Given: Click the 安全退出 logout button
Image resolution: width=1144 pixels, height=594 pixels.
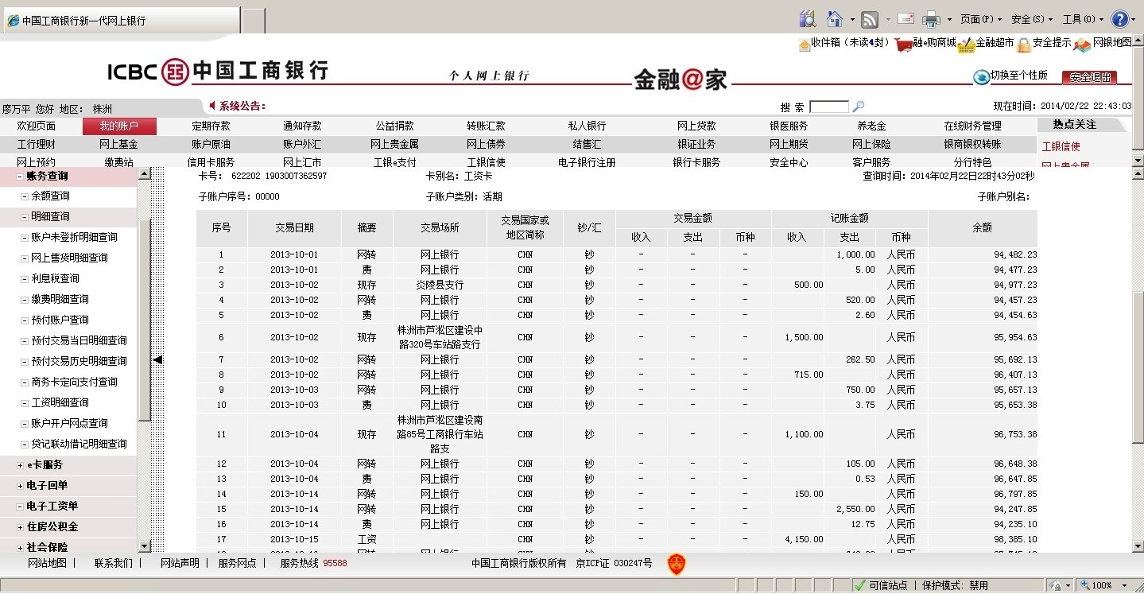Looking at the screenshot, I should (1088, 77).
